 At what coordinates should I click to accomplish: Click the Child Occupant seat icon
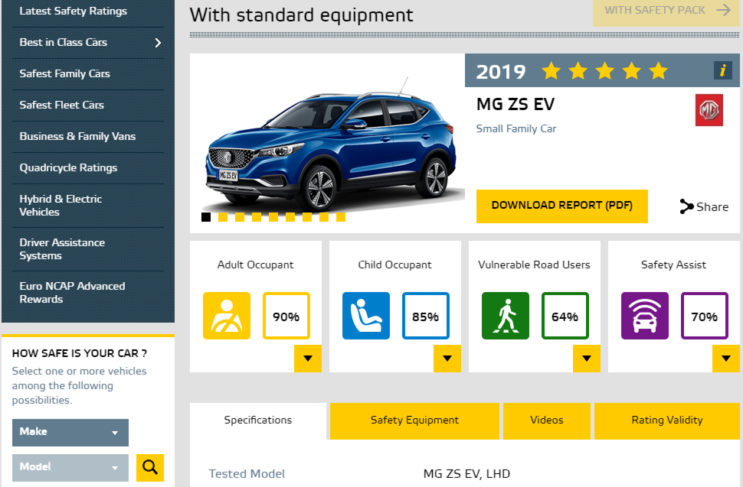[366, 316]
